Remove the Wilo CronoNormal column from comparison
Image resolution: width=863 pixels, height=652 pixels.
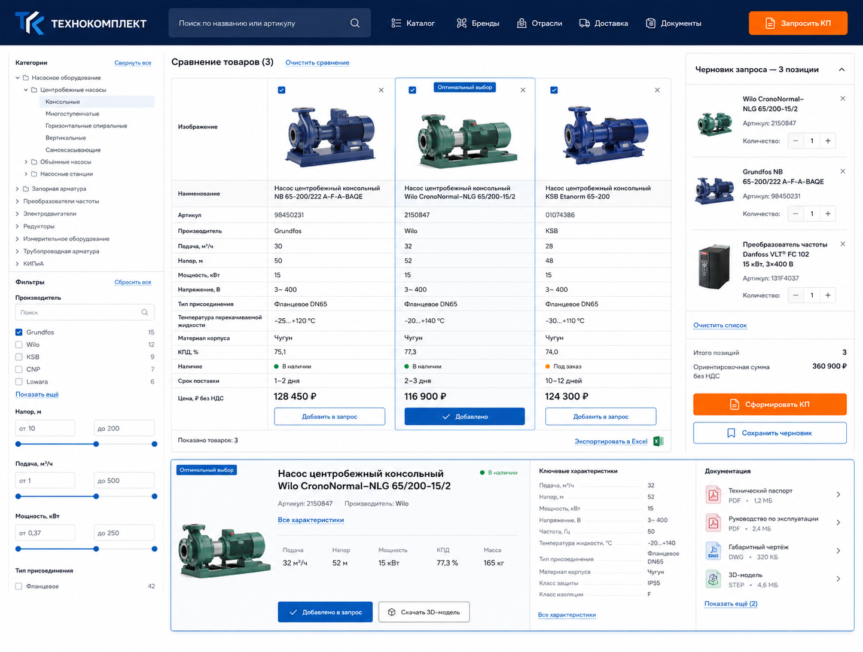[x=523, y=90]
